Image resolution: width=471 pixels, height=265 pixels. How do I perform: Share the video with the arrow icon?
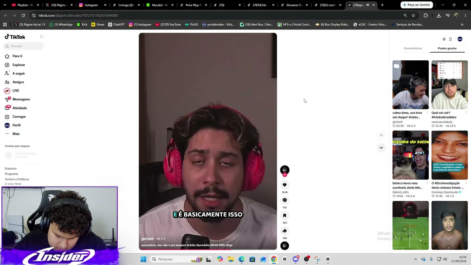[x=284, y=231]
